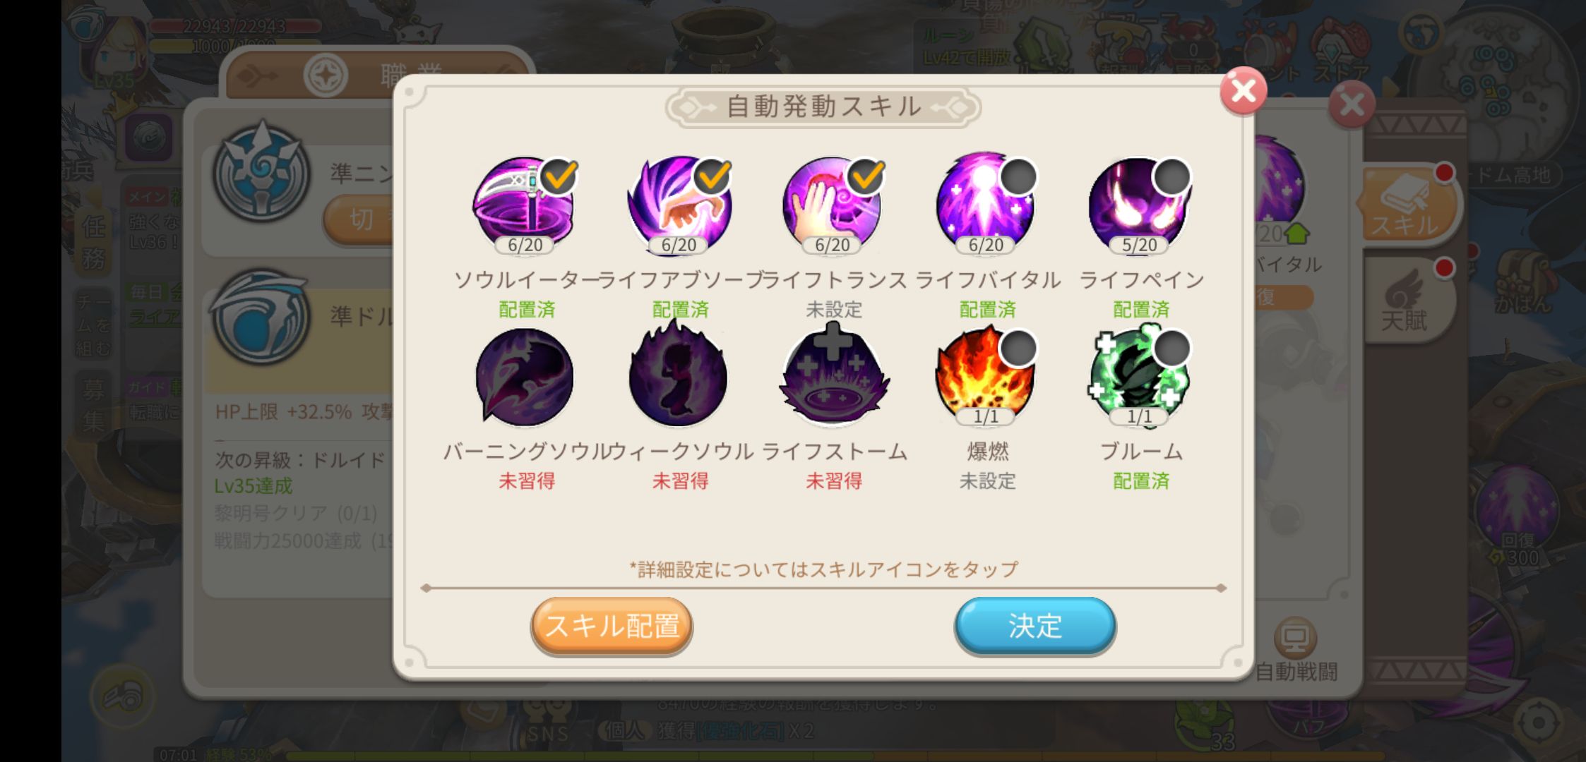Select the ライフトランス hand skill icon
The width and height of the screenshot is (1586, 762).
[832, 206]
